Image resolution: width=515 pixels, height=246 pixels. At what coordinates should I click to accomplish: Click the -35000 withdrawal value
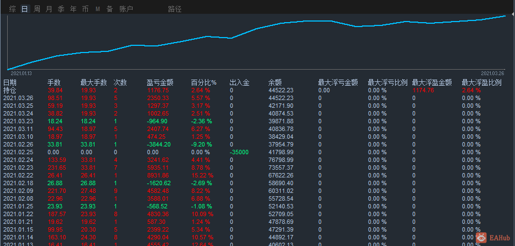[x=239, y=152]
